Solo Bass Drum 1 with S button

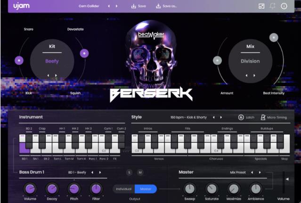129,172
